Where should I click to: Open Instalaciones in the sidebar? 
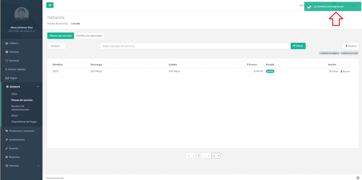point(17,139)
